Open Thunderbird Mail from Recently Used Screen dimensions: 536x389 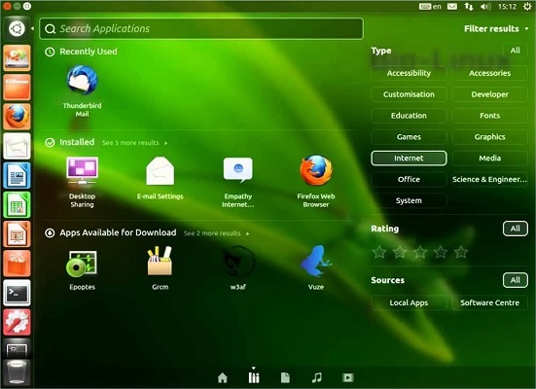point(82,90)
